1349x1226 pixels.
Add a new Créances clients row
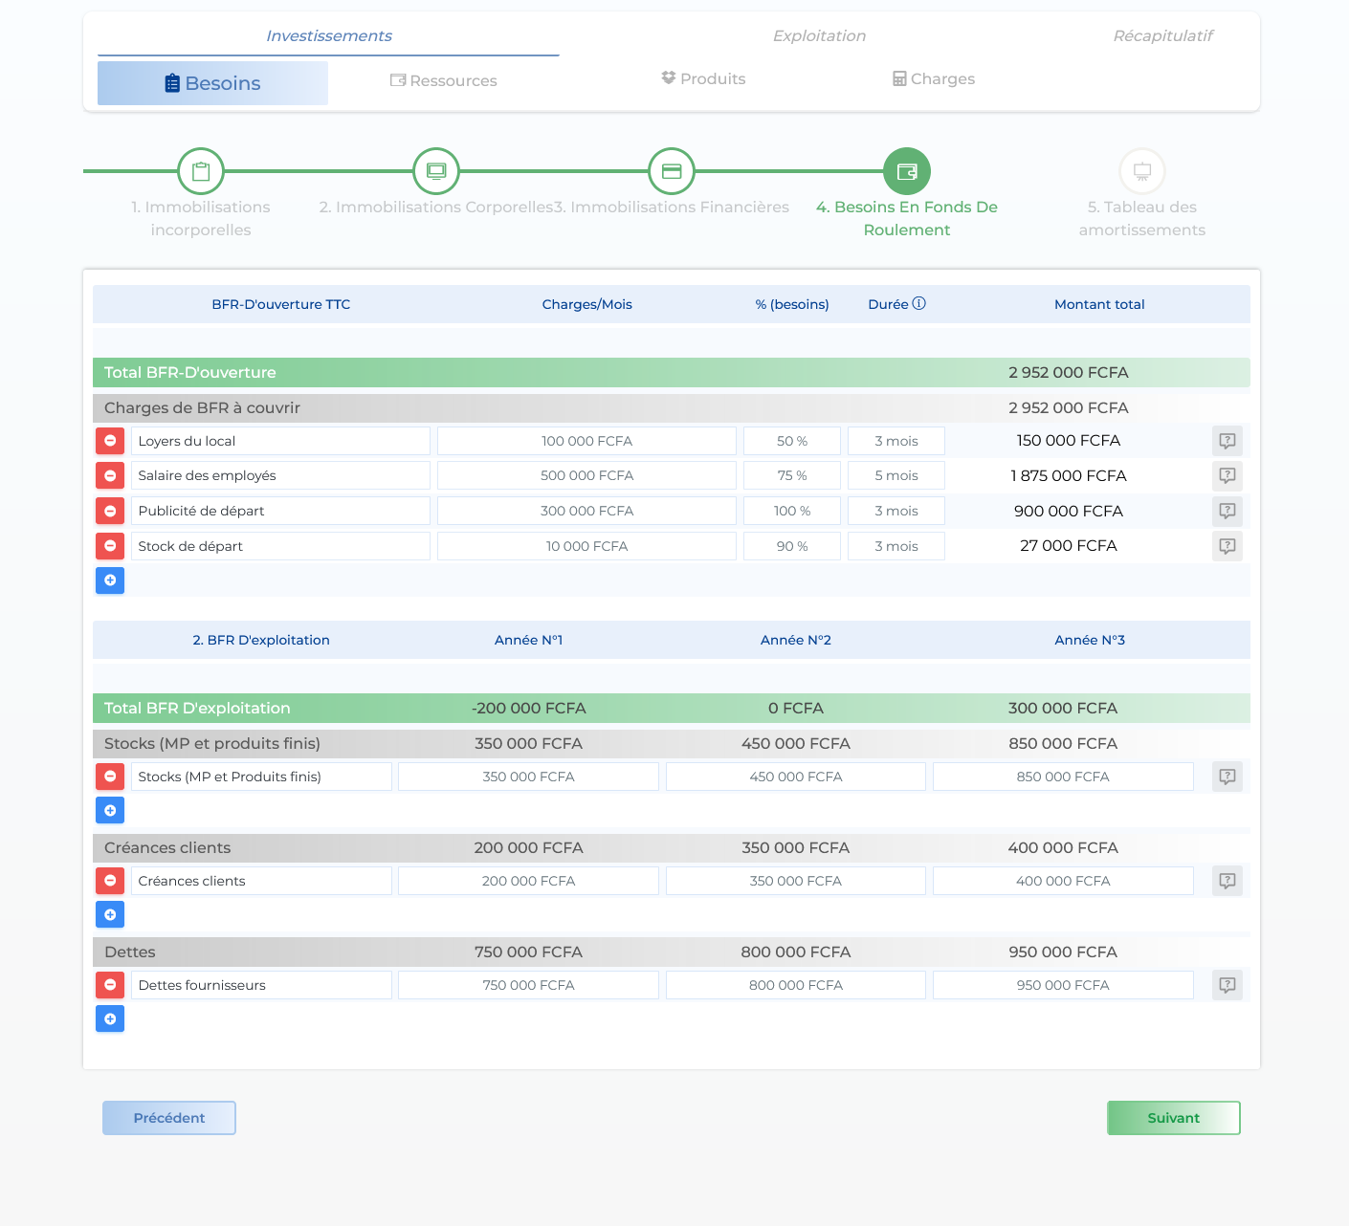coord(110,915)
